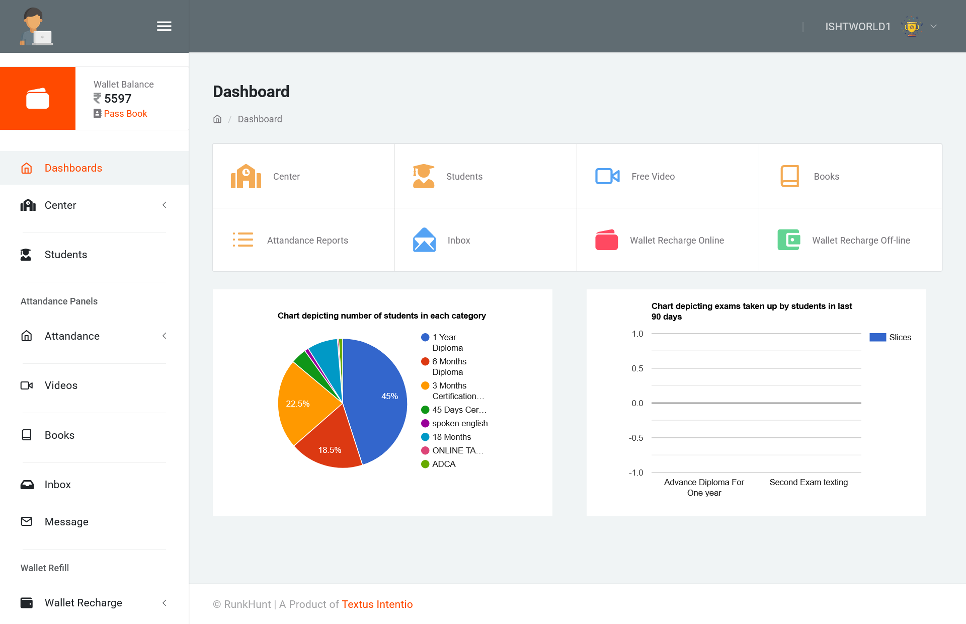Image resolution: width=966 pixels, height=624 pixels.
Task: Open Wallet Recharge Online red wallet icon
Action: (606, 240)
